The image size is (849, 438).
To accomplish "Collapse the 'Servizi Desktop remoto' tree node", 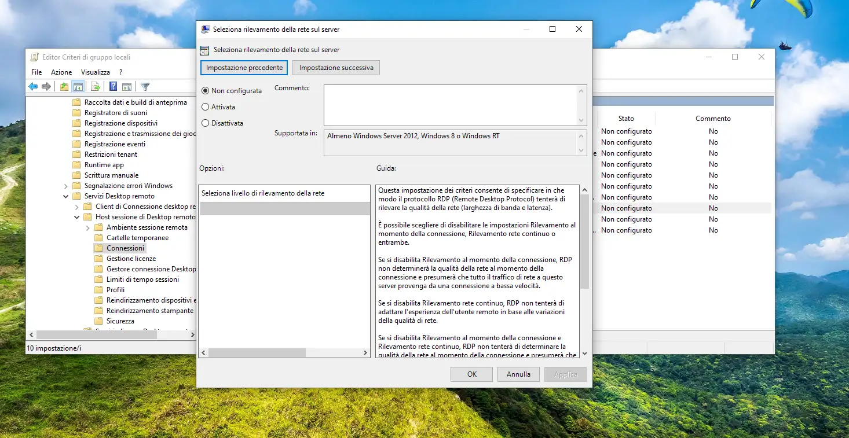I will (x=66, y=196).
